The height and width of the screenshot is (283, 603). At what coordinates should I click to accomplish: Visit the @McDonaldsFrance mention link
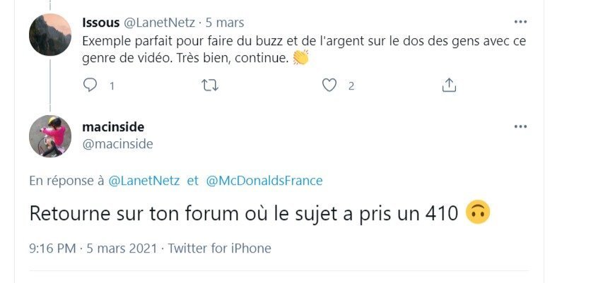click(x=264, y=181)
